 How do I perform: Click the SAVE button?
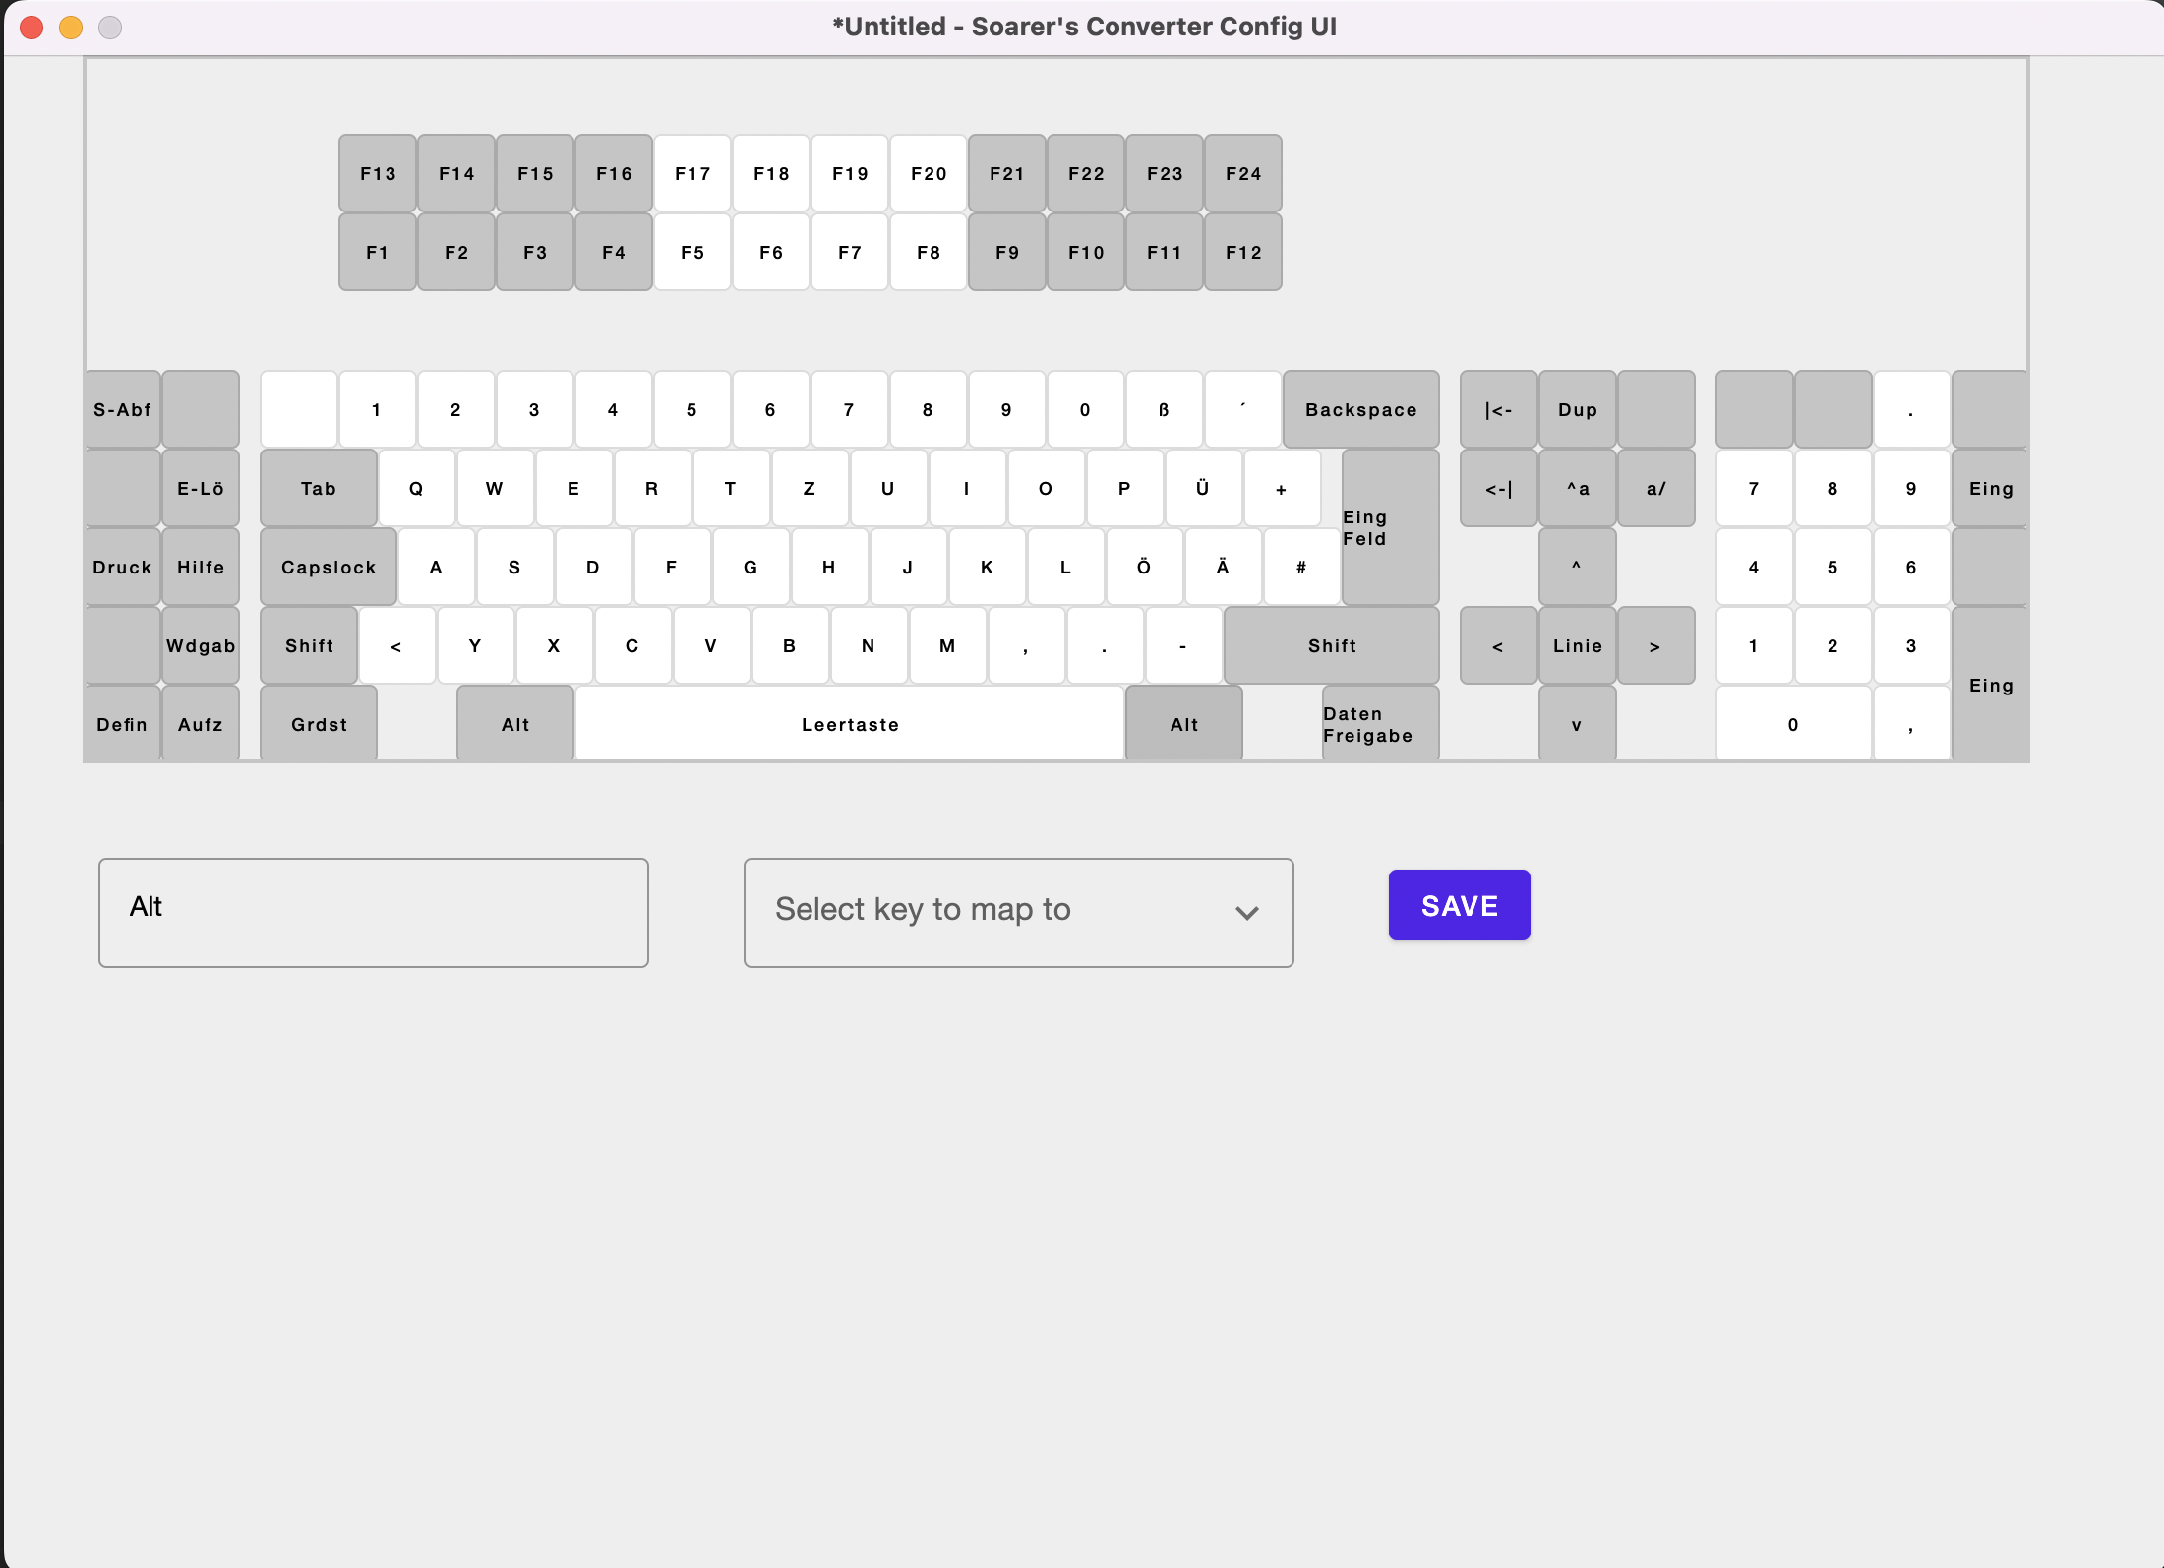pyautogui.click(x=1459, y=905)
